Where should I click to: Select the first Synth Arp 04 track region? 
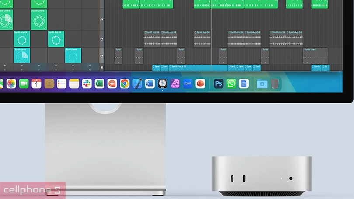[152, 39]
